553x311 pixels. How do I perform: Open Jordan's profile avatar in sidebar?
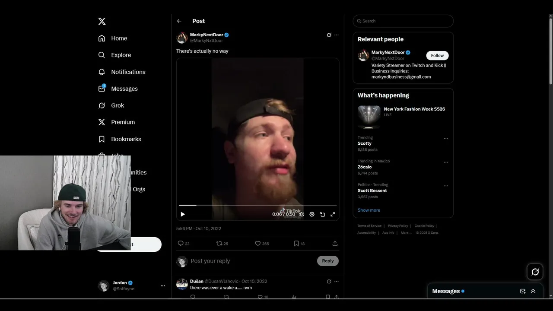(104, 286)
